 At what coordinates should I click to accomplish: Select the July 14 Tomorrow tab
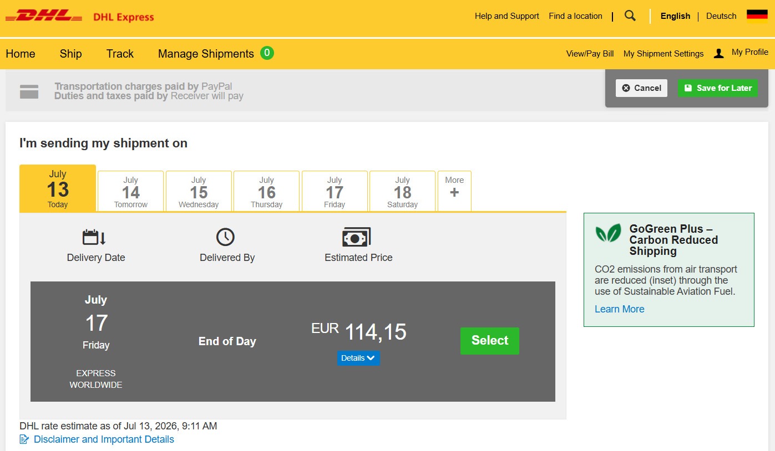(131, 191)
